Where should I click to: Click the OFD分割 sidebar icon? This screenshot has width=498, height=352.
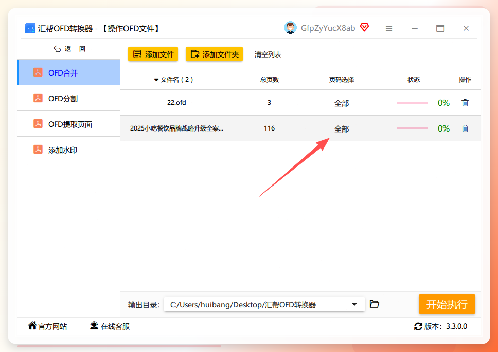coord(38,98)
